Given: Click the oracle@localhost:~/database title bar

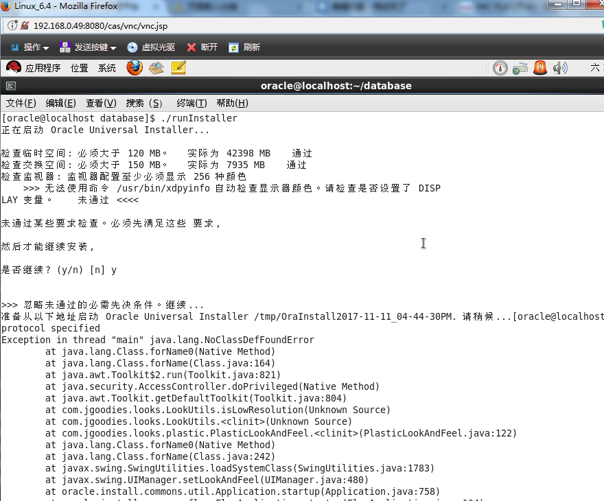Looking at the screenshot, I should coord(336,86).
